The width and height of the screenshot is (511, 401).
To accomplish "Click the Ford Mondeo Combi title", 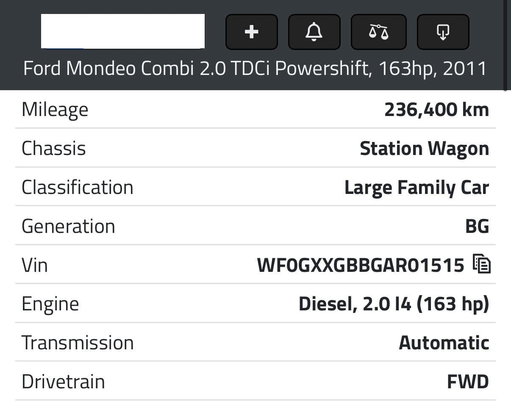I will coord(255,68).
